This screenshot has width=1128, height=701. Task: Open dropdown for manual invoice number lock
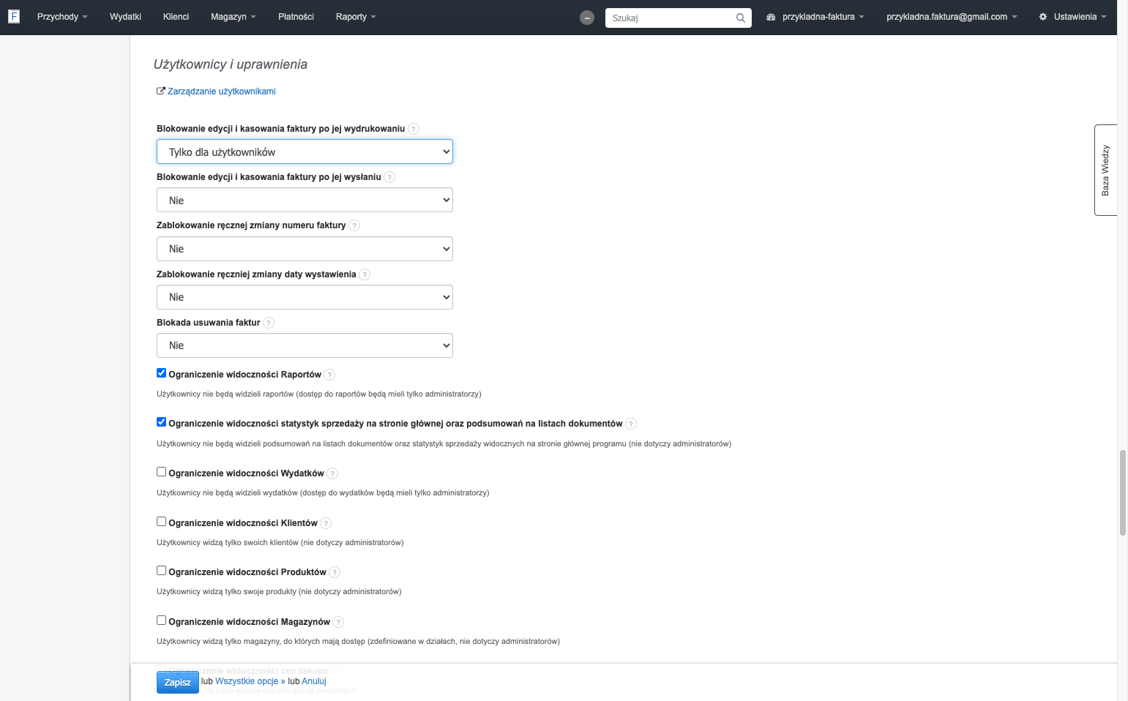(305, 249)
